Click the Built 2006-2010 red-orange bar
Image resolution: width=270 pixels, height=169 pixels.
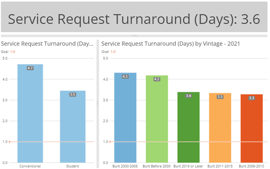point(251,128)
